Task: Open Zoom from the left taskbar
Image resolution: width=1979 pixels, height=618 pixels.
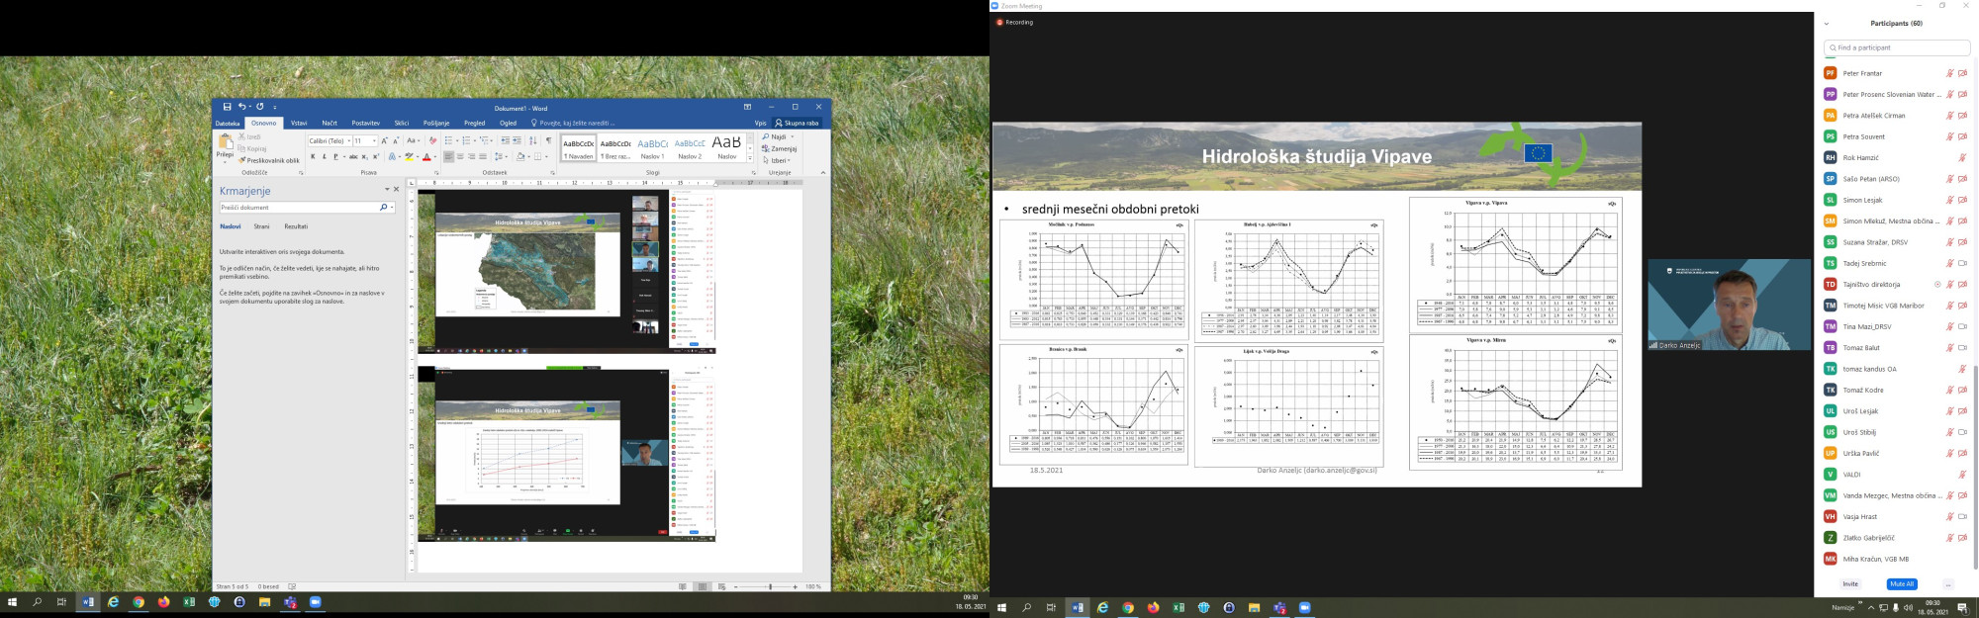Action: coord(316,602)
